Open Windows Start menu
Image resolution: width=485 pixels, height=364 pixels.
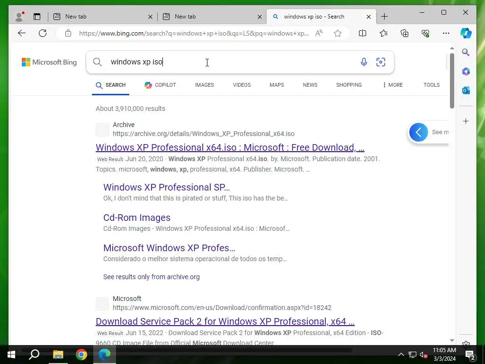[11, 355]
